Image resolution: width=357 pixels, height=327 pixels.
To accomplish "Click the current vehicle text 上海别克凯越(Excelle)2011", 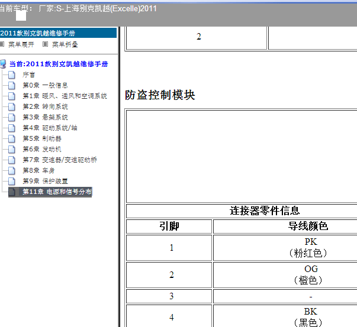I will (111, 9).
